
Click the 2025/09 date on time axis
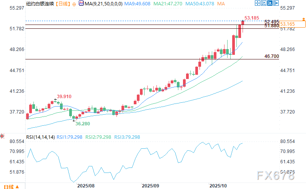point(150,186)
